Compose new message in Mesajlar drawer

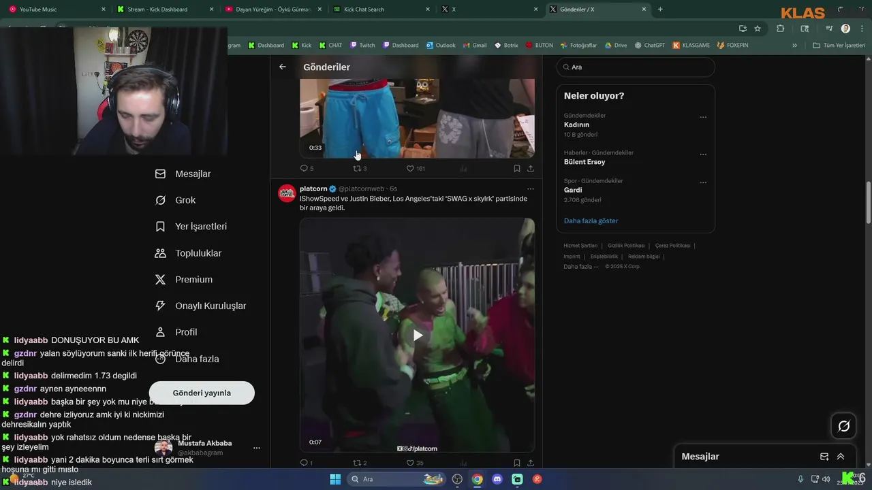click(824, 457)
